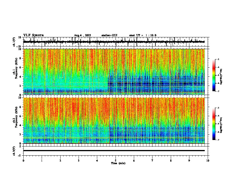Select the "start UT = 1 :10: 0" text
The image size is (234, 180).
143,35
